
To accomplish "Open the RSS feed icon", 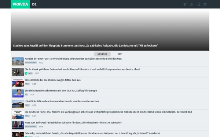I will point(191,4).
